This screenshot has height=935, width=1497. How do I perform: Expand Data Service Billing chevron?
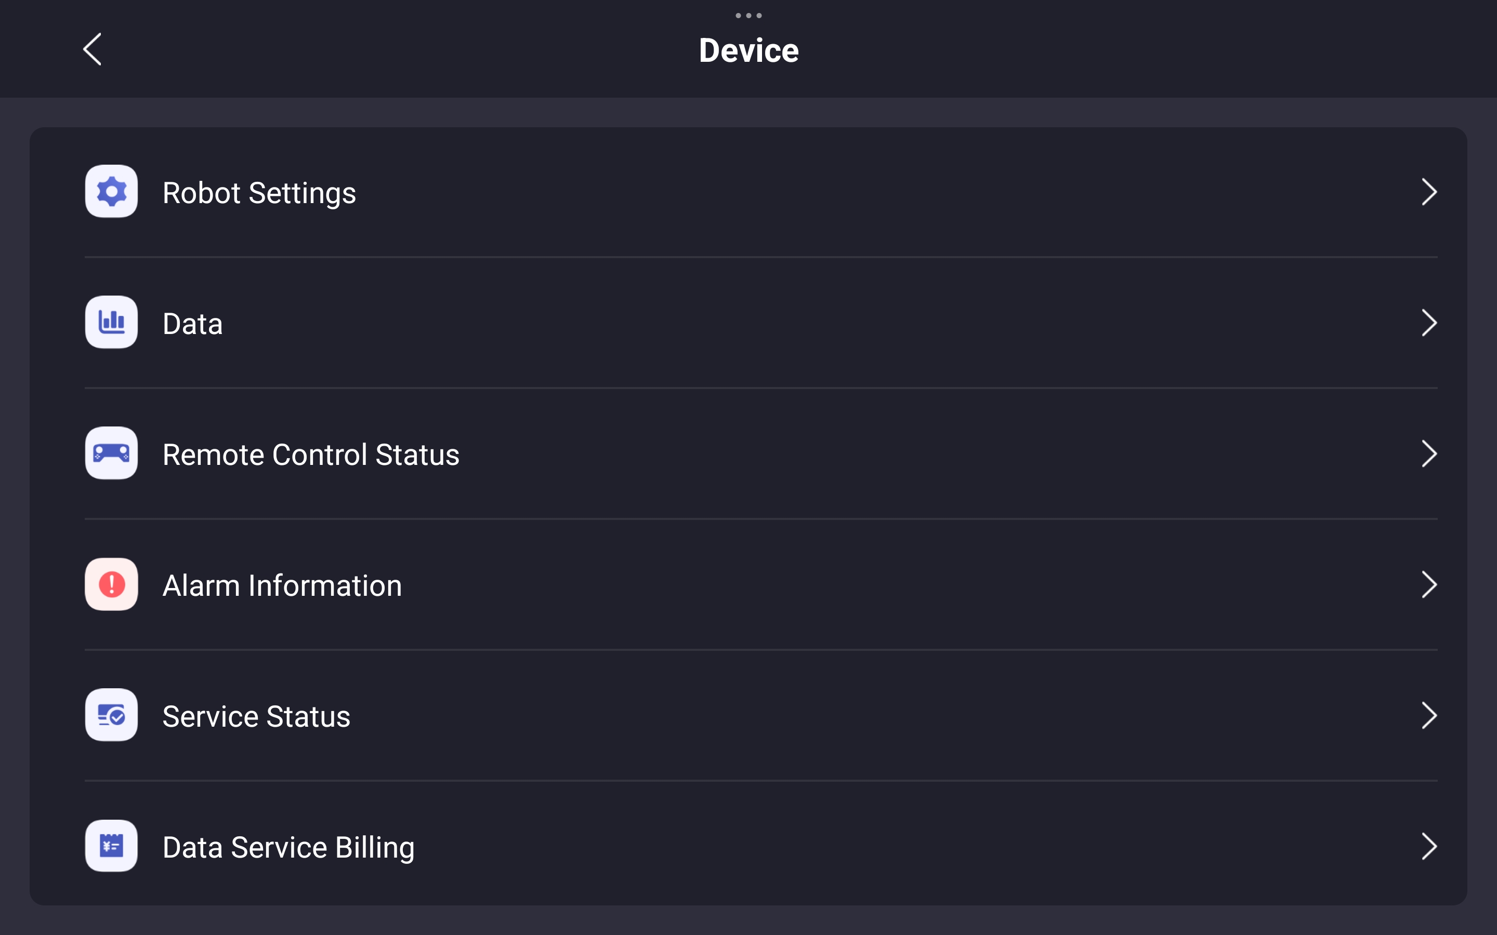tap(1429, 847)
